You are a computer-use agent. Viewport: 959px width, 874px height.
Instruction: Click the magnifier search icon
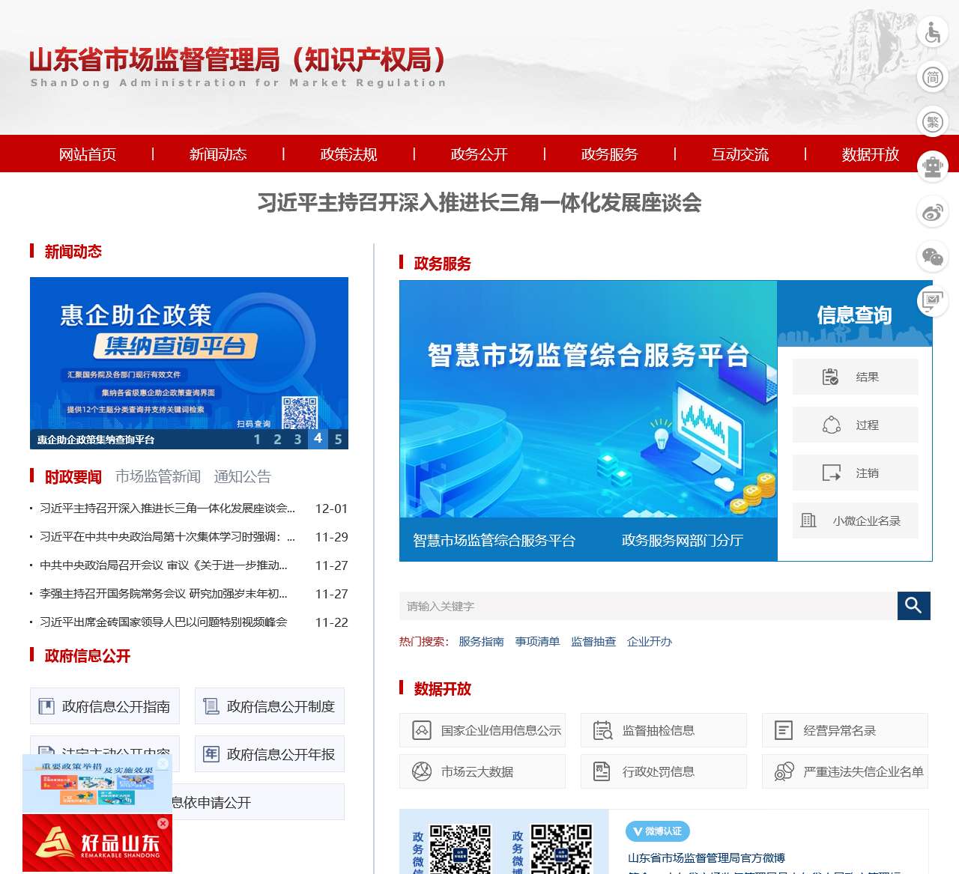[x=913, y=606]
